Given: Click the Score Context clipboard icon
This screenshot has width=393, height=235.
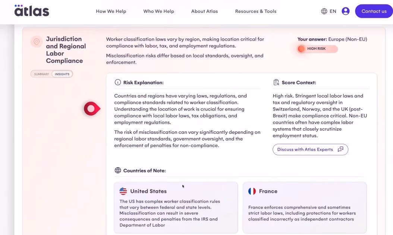Looking at the screenshot, I should [276, 82].
